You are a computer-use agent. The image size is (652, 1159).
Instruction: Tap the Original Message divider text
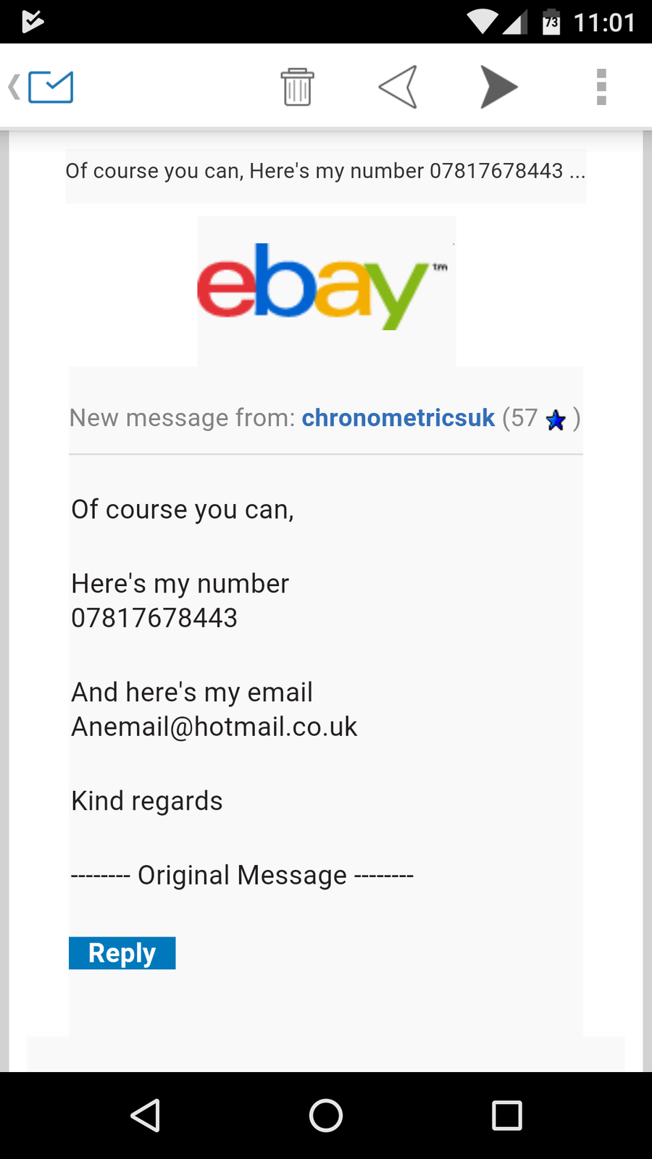[x=242, y=876]
